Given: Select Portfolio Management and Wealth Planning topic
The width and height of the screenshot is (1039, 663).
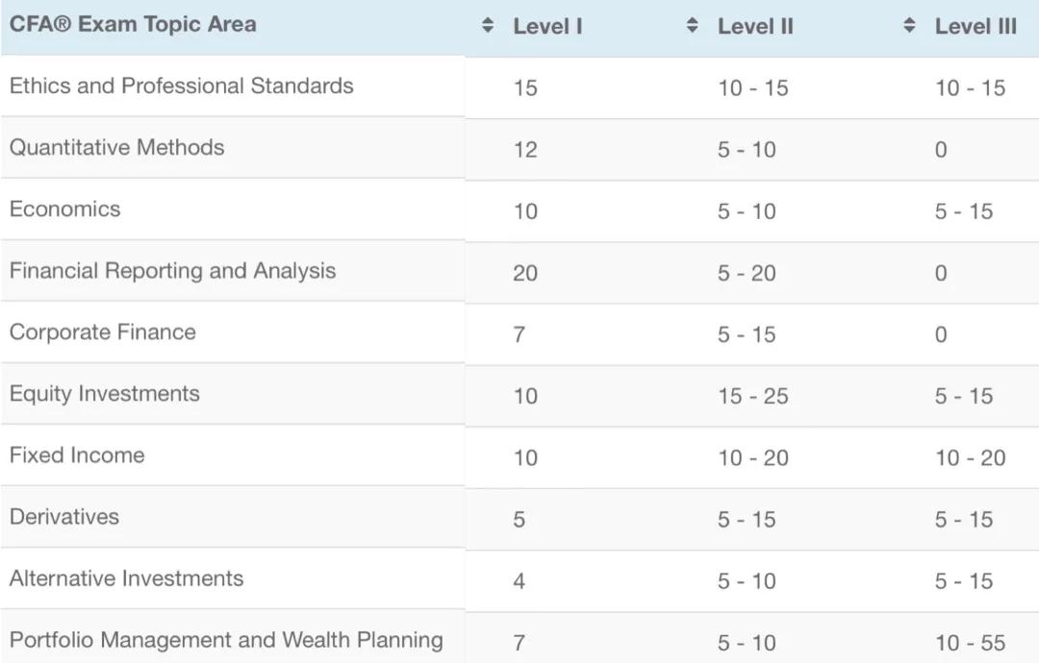Looking at the screenshot, I should click(226, 640).
